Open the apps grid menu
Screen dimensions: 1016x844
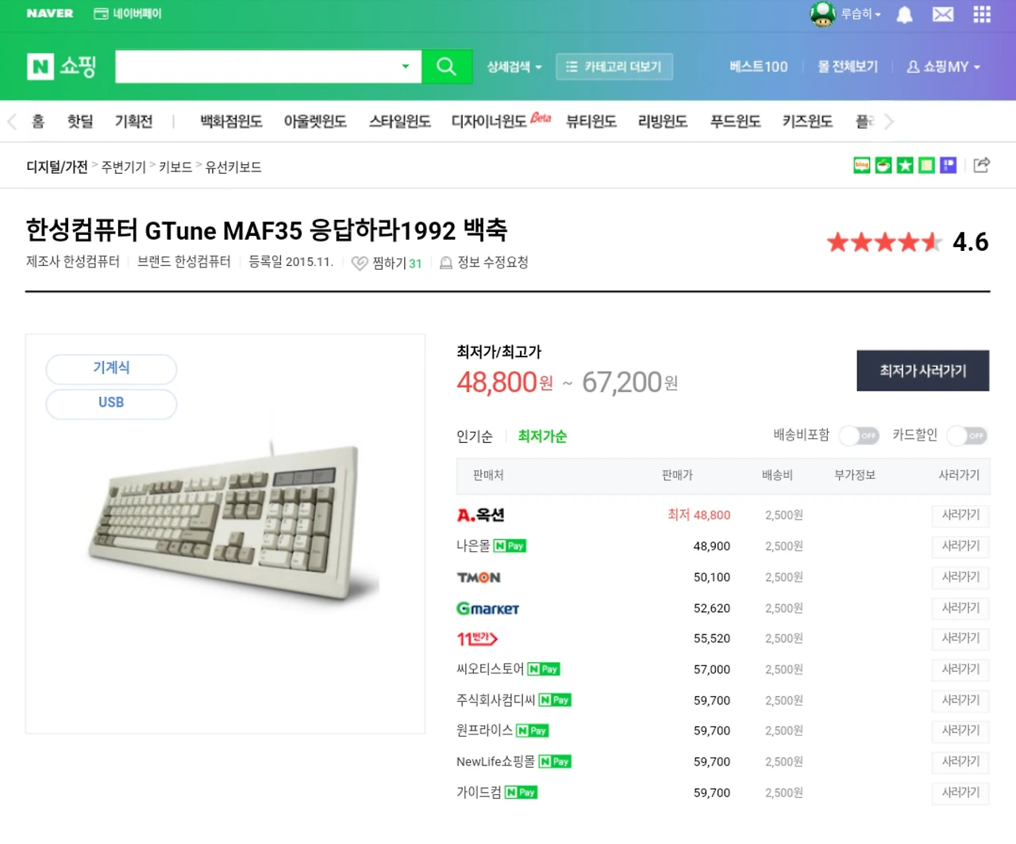click(x=982, y=14)
